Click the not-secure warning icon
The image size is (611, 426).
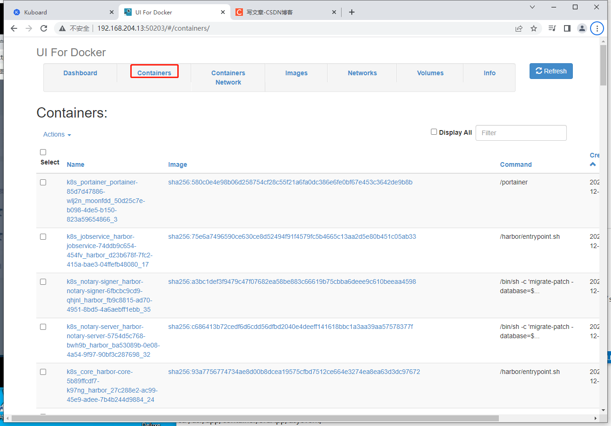click(62, 28)
